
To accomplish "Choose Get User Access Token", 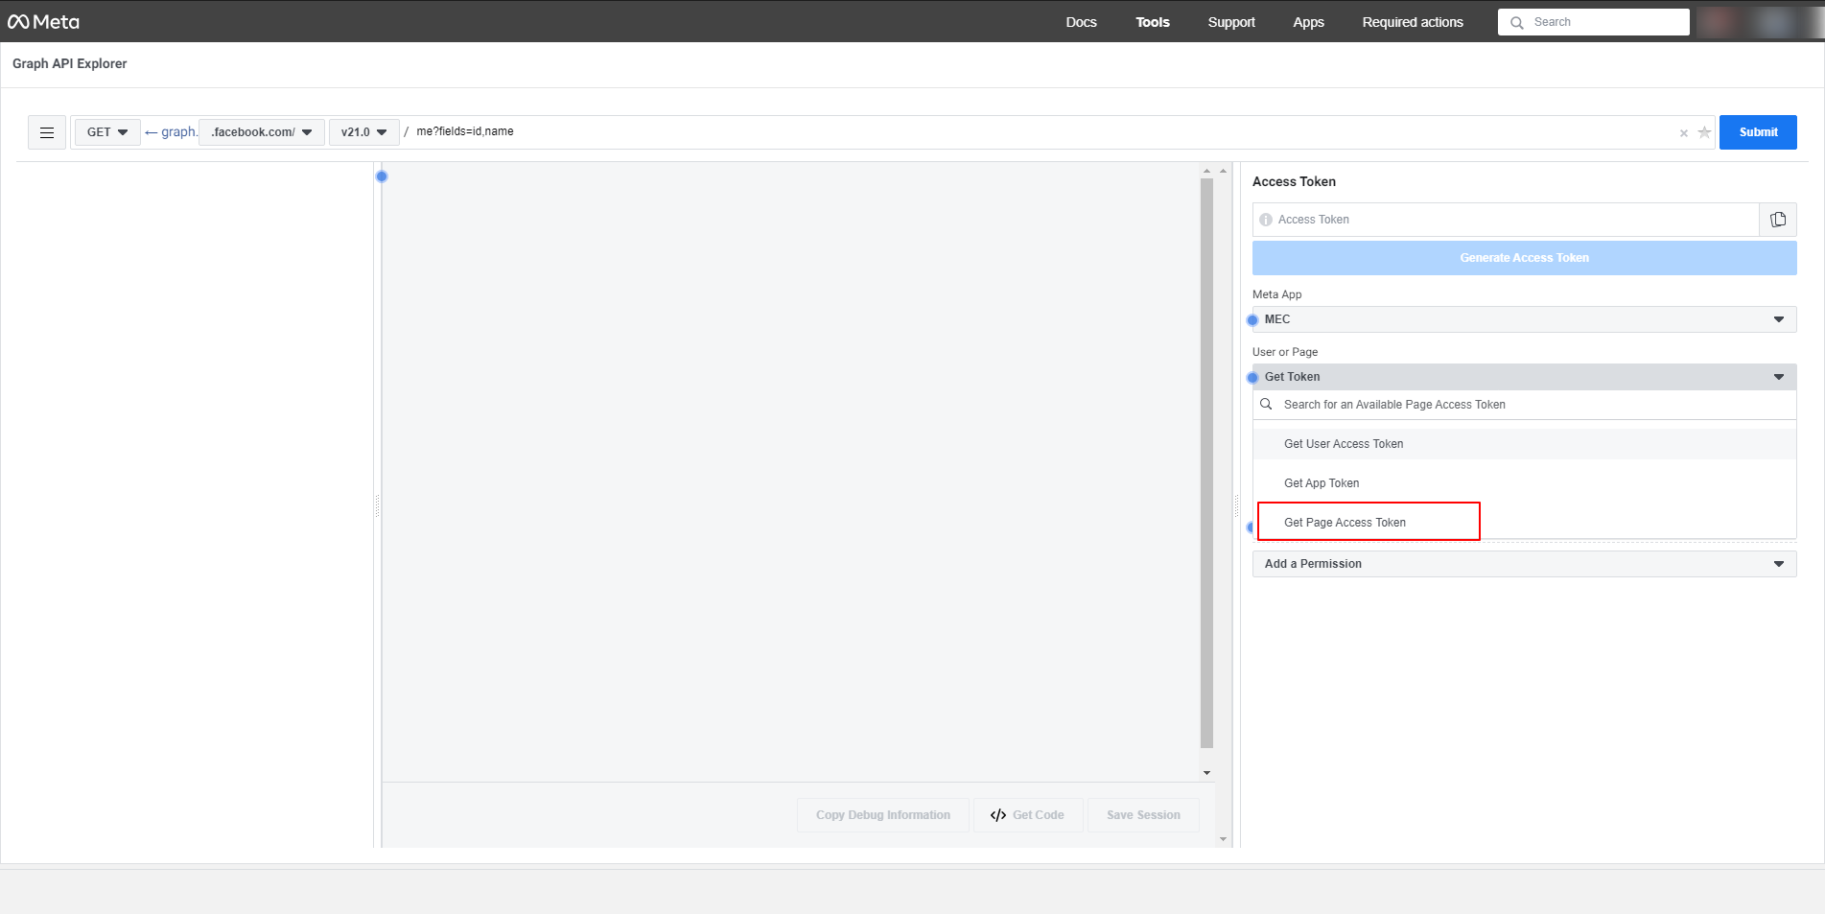I will 1343,444.
